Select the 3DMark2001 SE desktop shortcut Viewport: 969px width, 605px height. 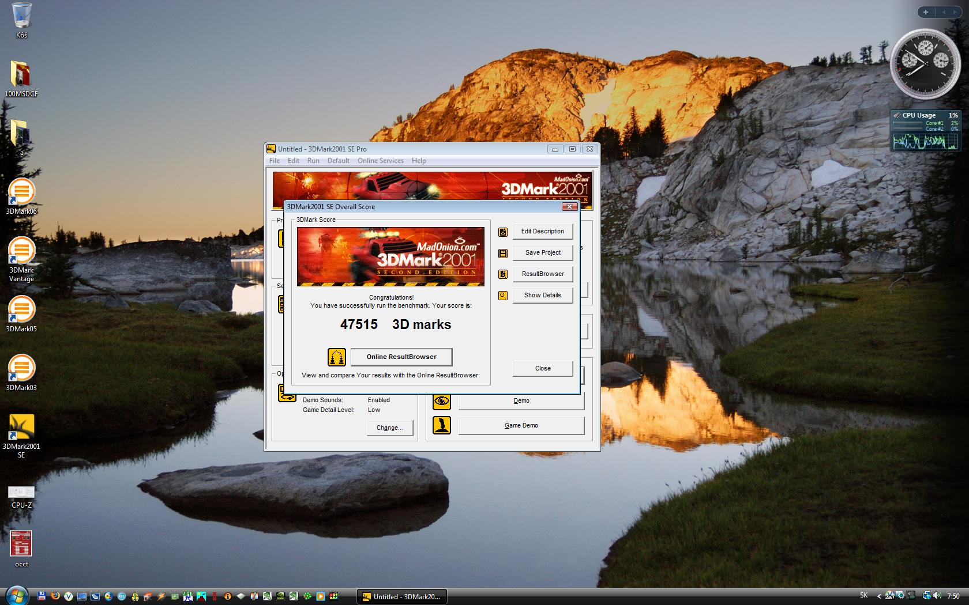21,436
